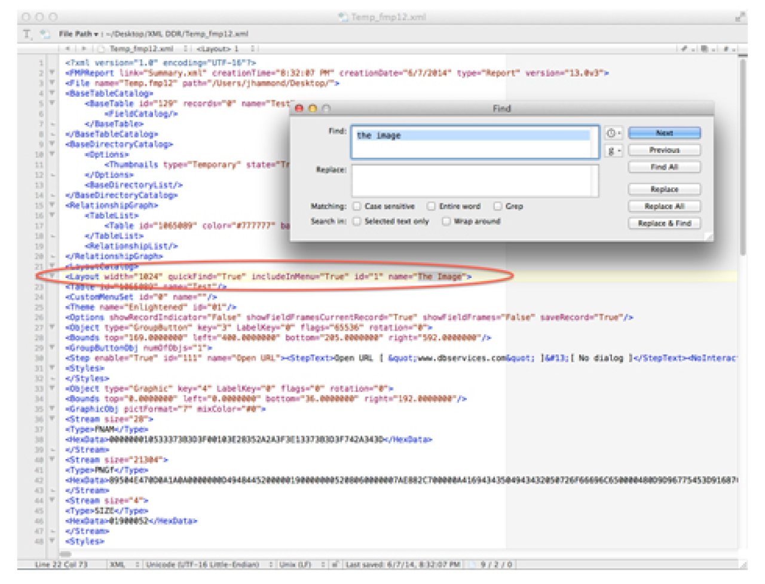
Task: Collapse the FMPReport fold triangle on line 2
Action: 52,73
